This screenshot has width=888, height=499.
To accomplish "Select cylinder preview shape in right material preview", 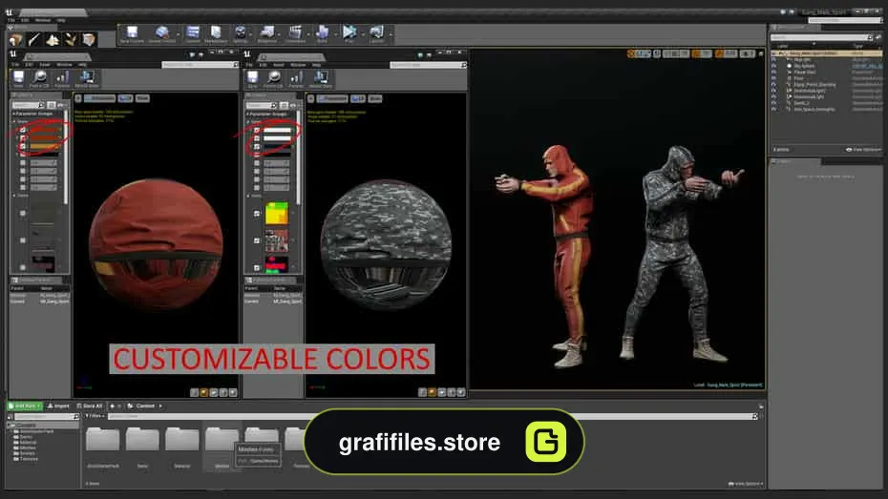I will coord(422,392).
